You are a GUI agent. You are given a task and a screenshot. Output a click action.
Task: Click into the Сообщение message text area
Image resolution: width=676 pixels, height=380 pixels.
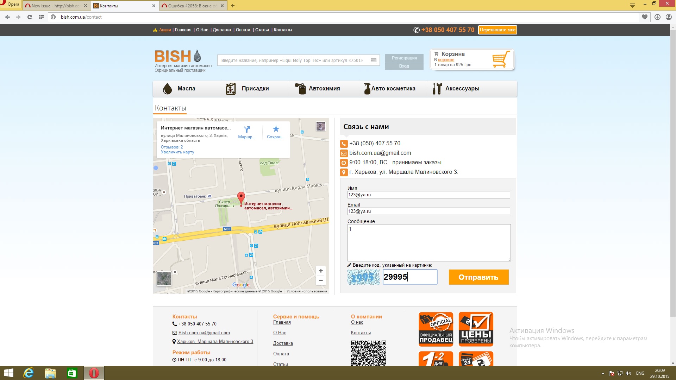pyautogui.click(x=428, y=243)
